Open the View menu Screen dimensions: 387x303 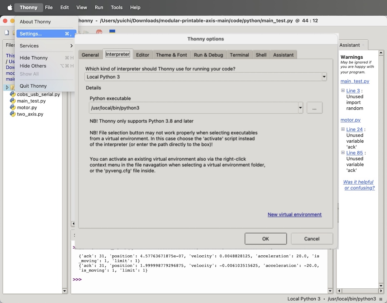pos(82,8)
